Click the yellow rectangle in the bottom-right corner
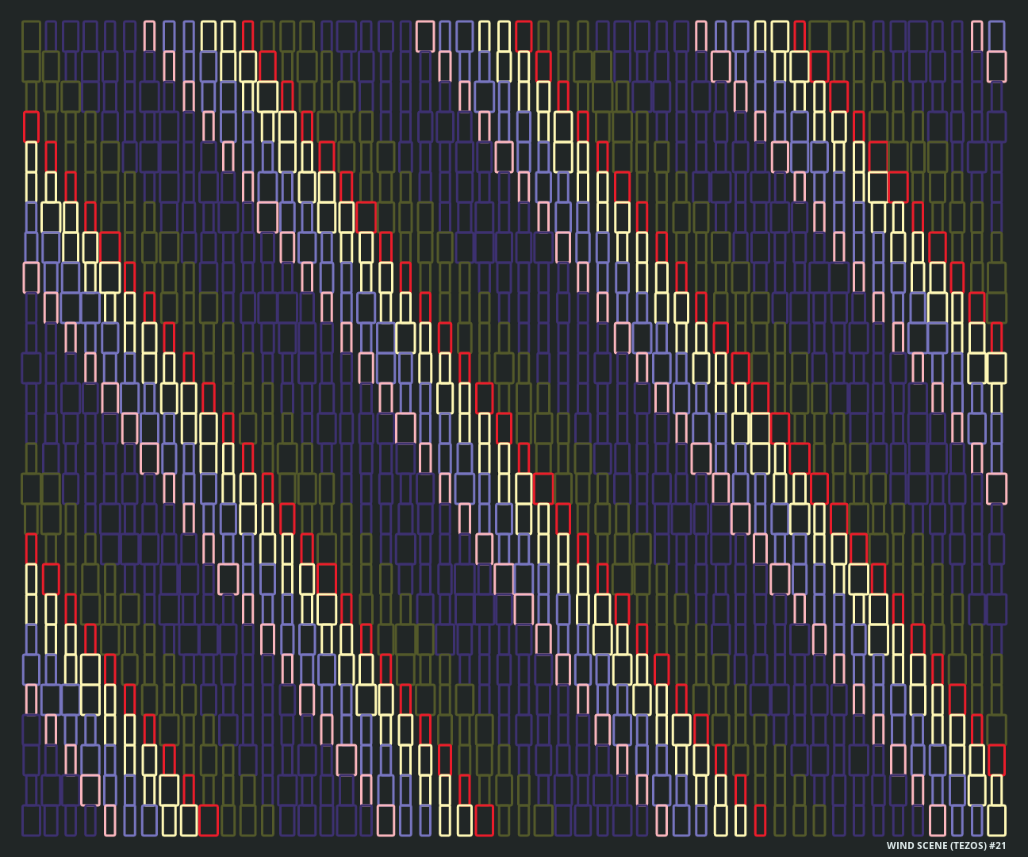1028x857 pixels. point(996,820)
